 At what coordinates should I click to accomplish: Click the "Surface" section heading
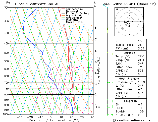click(x=129, y=53)
